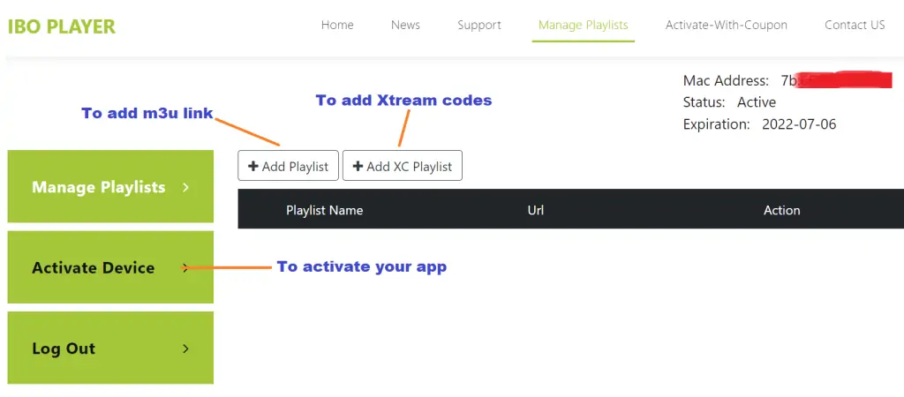Click the plus icon on Add XC Playlist
Screen dimensions: 904x397
(358, 166)
